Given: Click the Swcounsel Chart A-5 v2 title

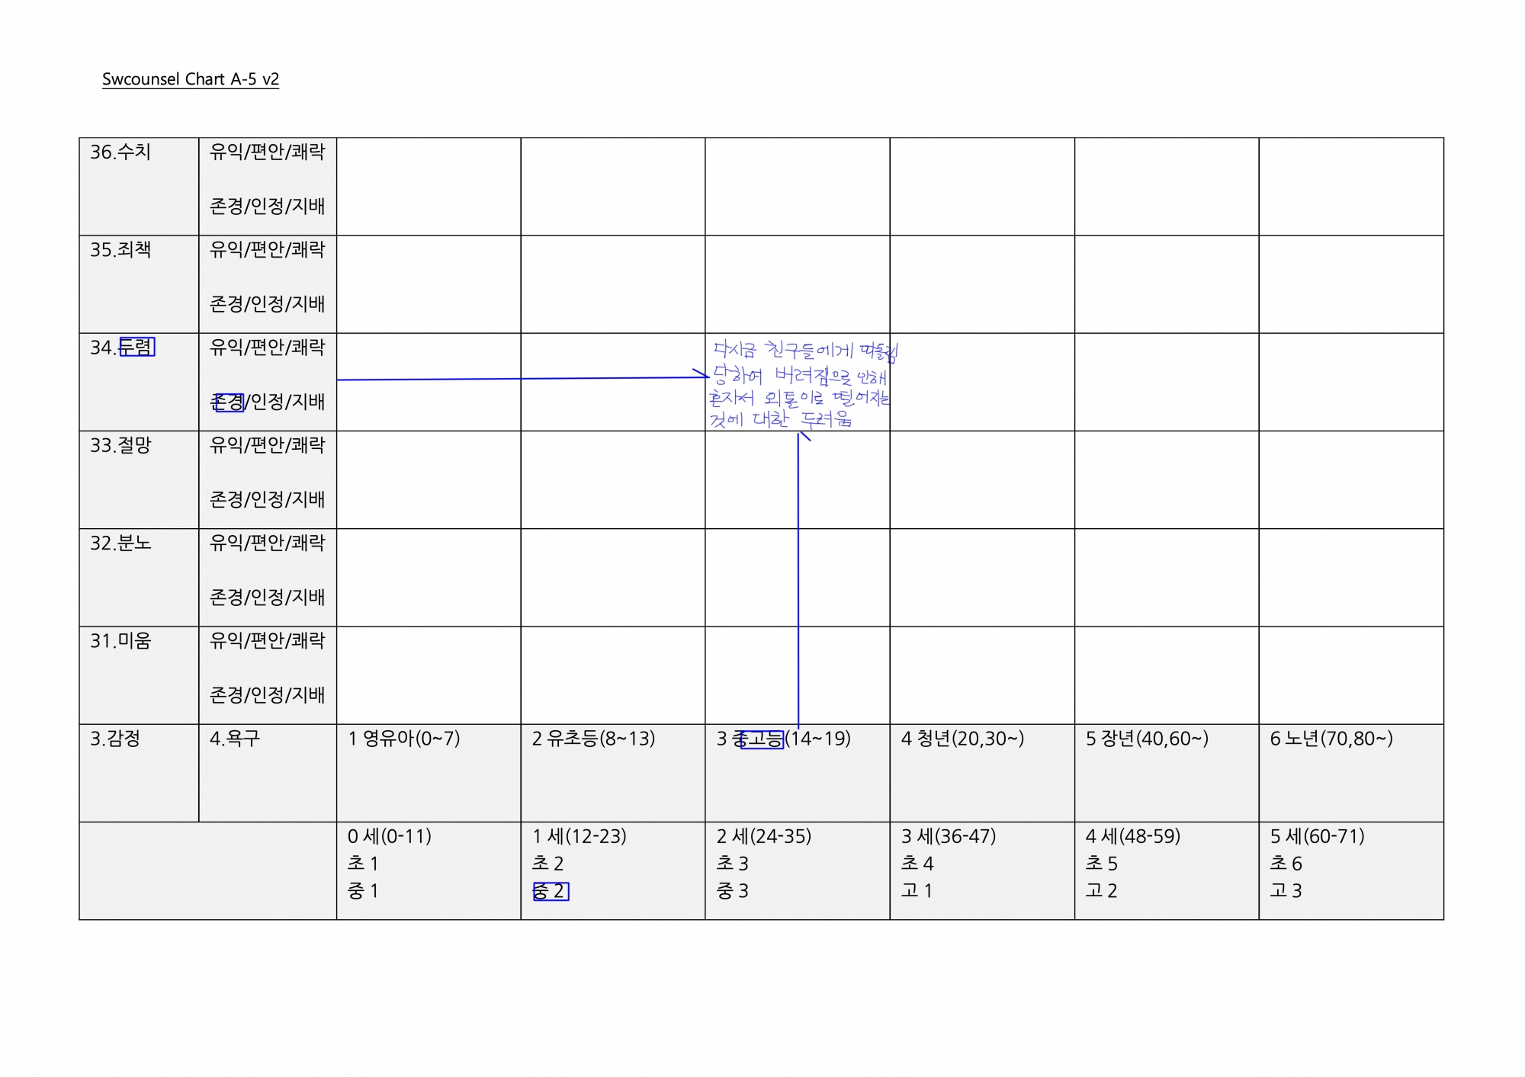Looking at the screenshot, I should tap(191, 79).
